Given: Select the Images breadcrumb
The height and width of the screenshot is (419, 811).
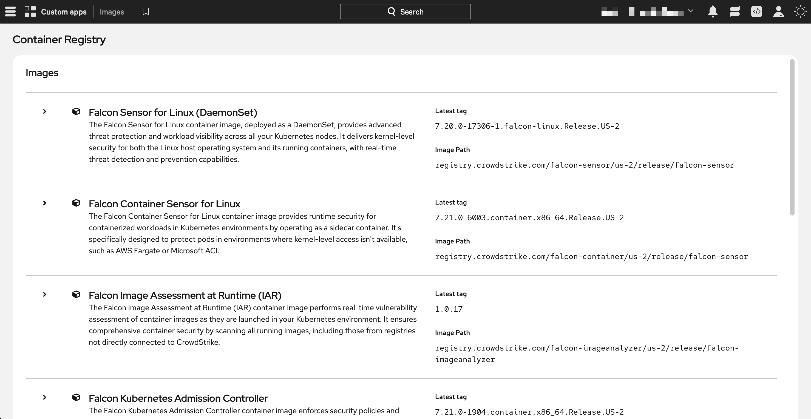Looking at the screenshot, I should (112, 12).
